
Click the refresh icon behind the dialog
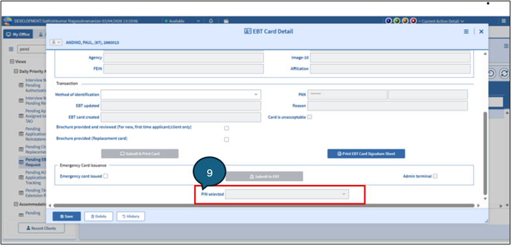(504, 74)
